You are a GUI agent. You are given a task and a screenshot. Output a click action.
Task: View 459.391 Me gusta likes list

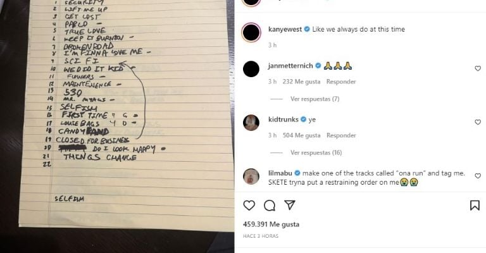point(271,224)
